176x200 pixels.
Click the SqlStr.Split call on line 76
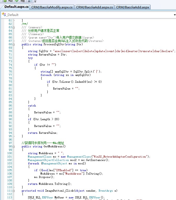[x=87, y=72]
